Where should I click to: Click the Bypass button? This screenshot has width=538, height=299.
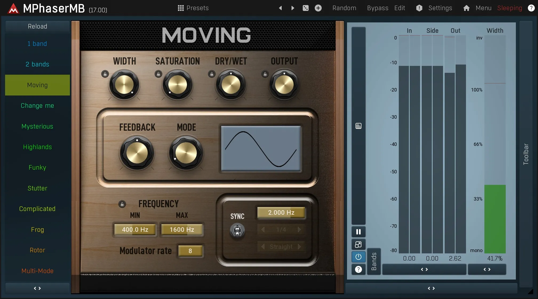(x=377, y=8)
